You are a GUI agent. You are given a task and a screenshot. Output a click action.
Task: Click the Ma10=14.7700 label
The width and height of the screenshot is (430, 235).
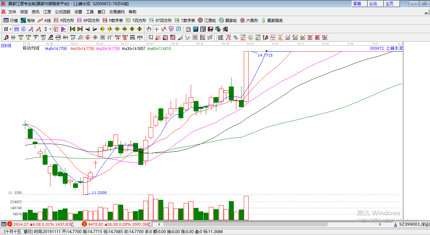[82, 49]
